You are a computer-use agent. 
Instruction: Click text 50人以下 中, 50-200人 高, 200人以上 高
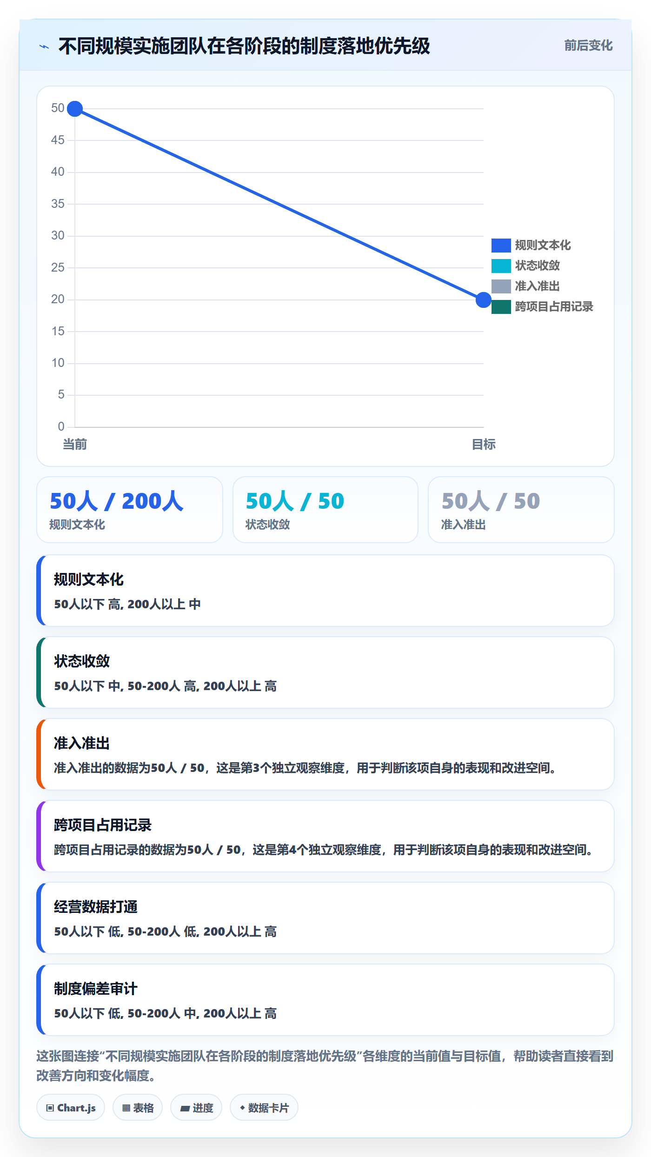(x=166, y=686)
